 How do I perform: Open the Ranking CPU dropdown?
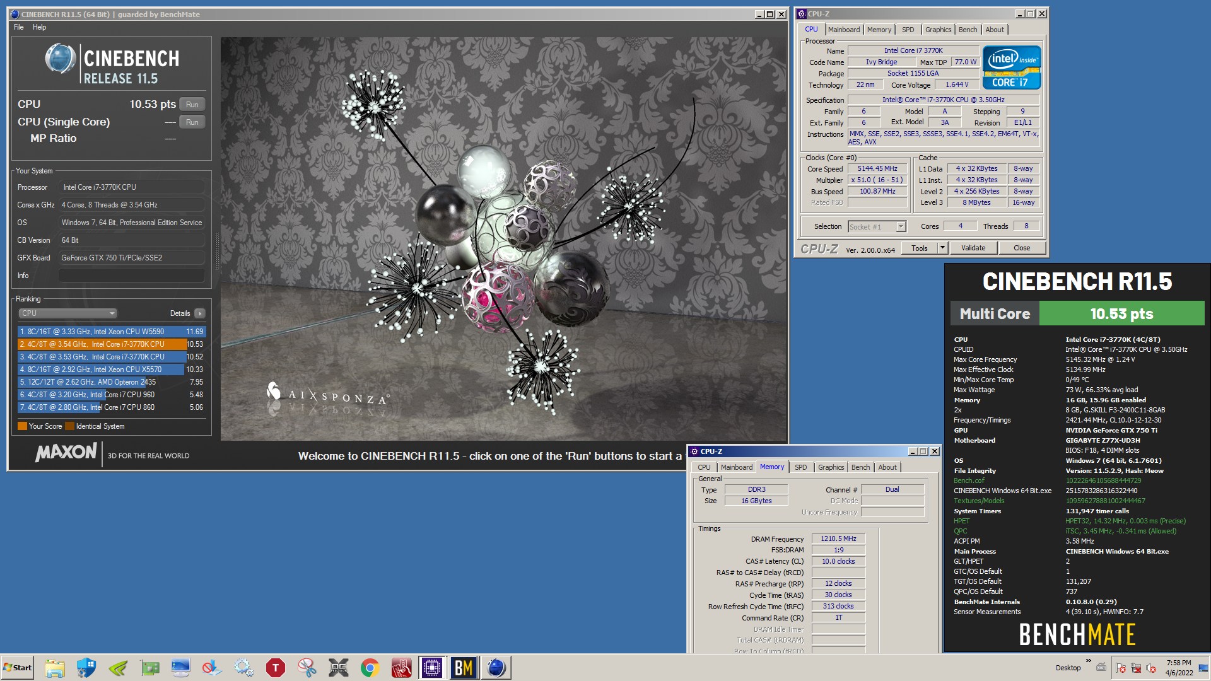[x=68, y=313]
